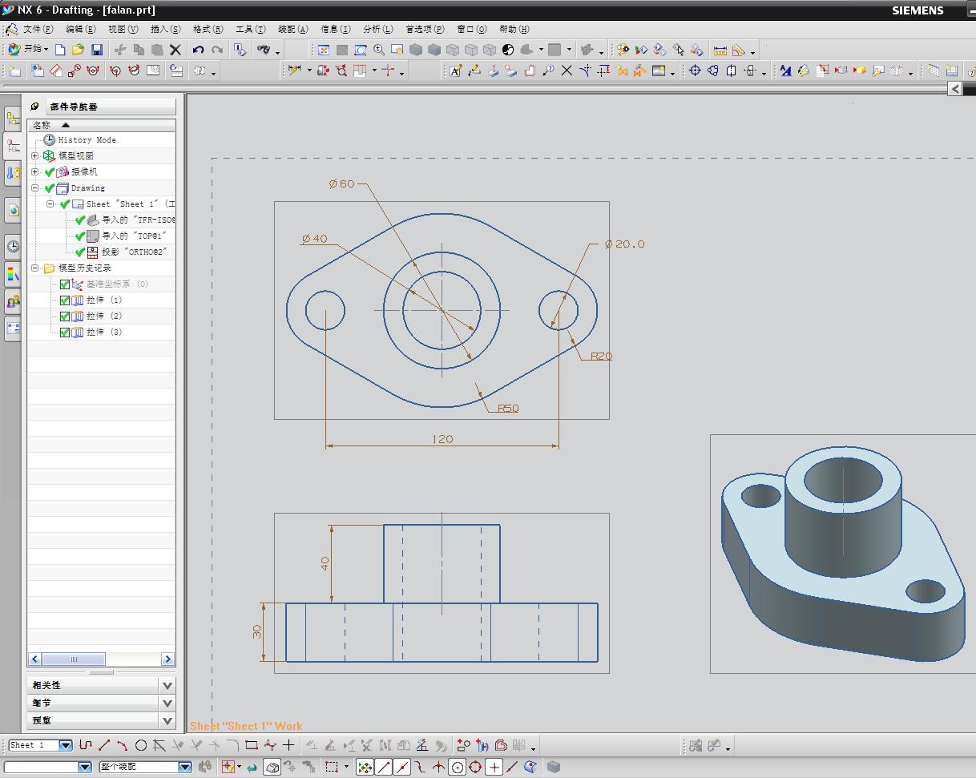Image resolution: width=976 pixels, height=778 pixels.
Task: Expand the 相关性 panel section
Action: [x=167, y=685]
